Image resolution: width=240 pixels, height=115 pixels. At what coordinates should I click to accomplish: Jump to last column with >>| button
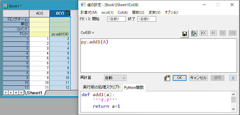coord(233,33)
